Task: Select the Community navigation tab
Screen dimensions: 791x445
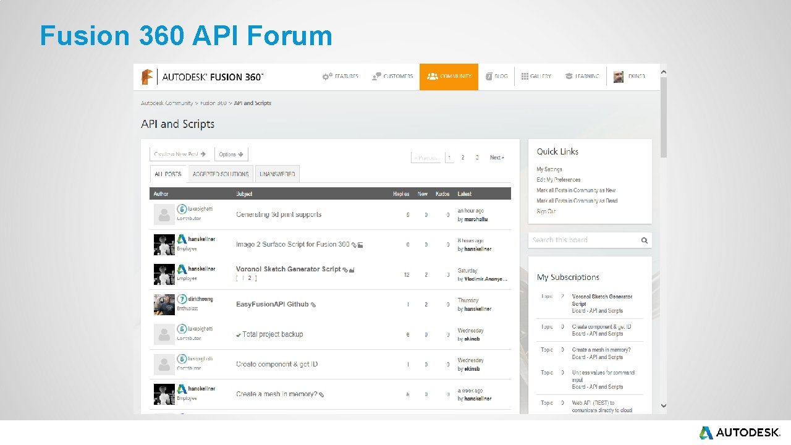Action: 449,77
